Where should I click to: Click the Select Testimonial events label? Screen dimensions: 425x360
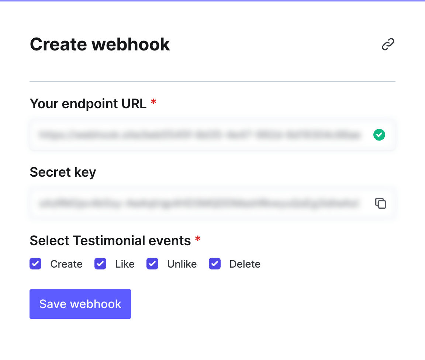click(110, 241)
